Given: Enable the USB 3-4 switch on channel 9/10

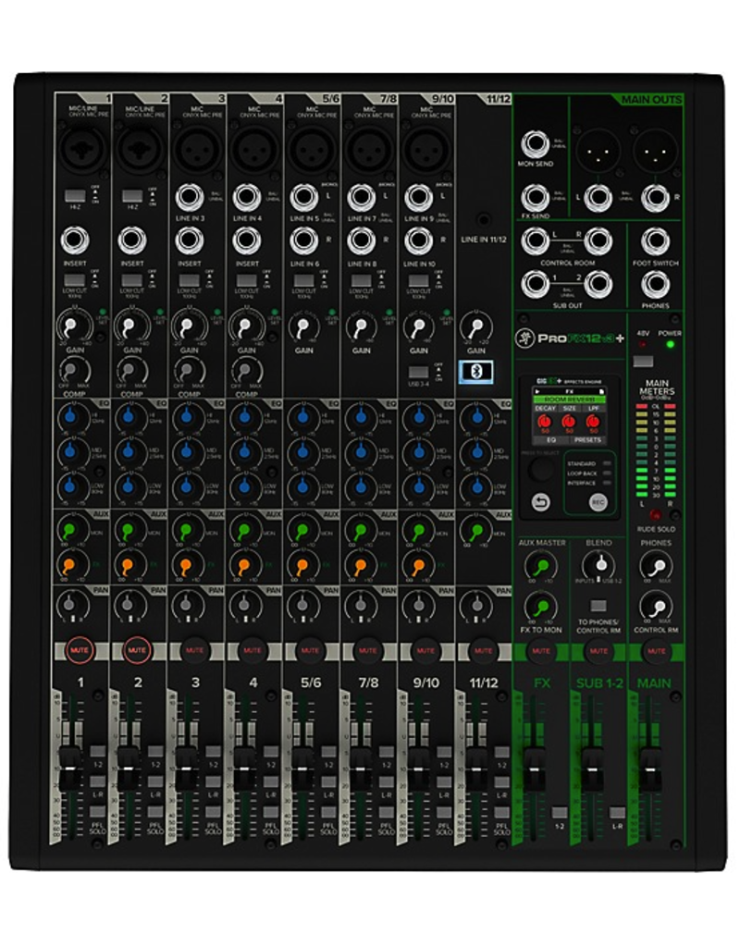Looking at the screenshot, I should tap(416, 373).
